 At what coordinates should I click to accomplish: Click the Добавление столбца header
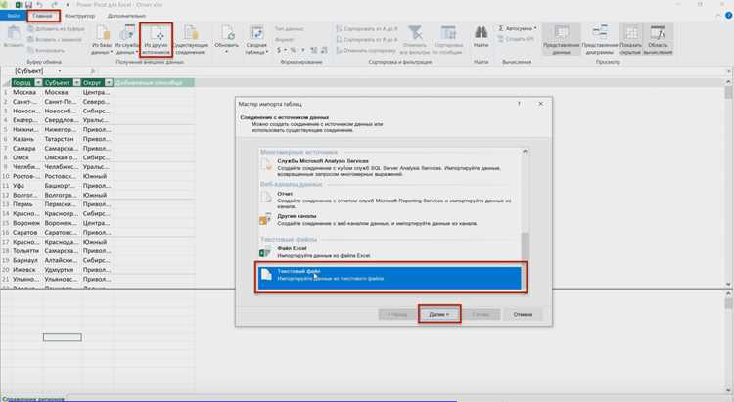click(154, 83)
